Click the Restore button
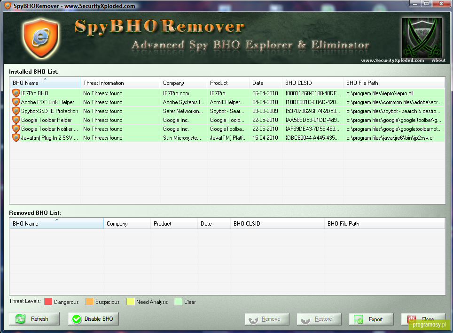 click(x=319, y=319)
